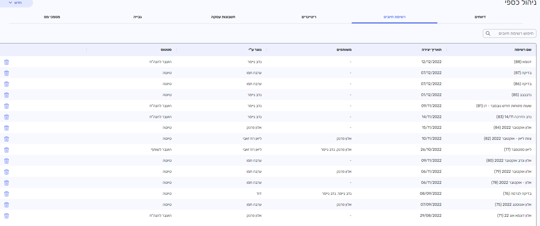
Task: Click the magnifier icon in the search box
Action: (488, 34)
